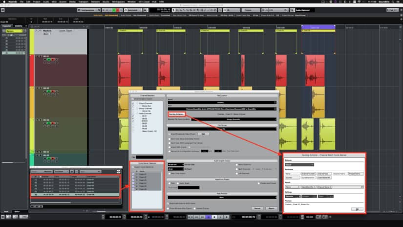
Task: Click the red color strip of HH 01 track
Action: coord(32,70)
